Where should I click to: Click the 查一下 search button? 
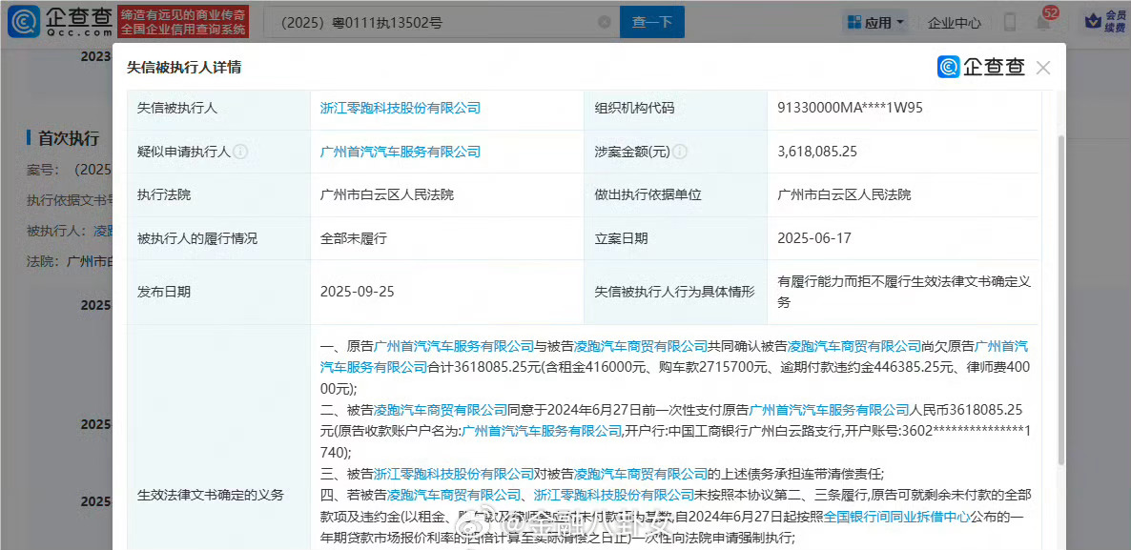click(651, 22)
